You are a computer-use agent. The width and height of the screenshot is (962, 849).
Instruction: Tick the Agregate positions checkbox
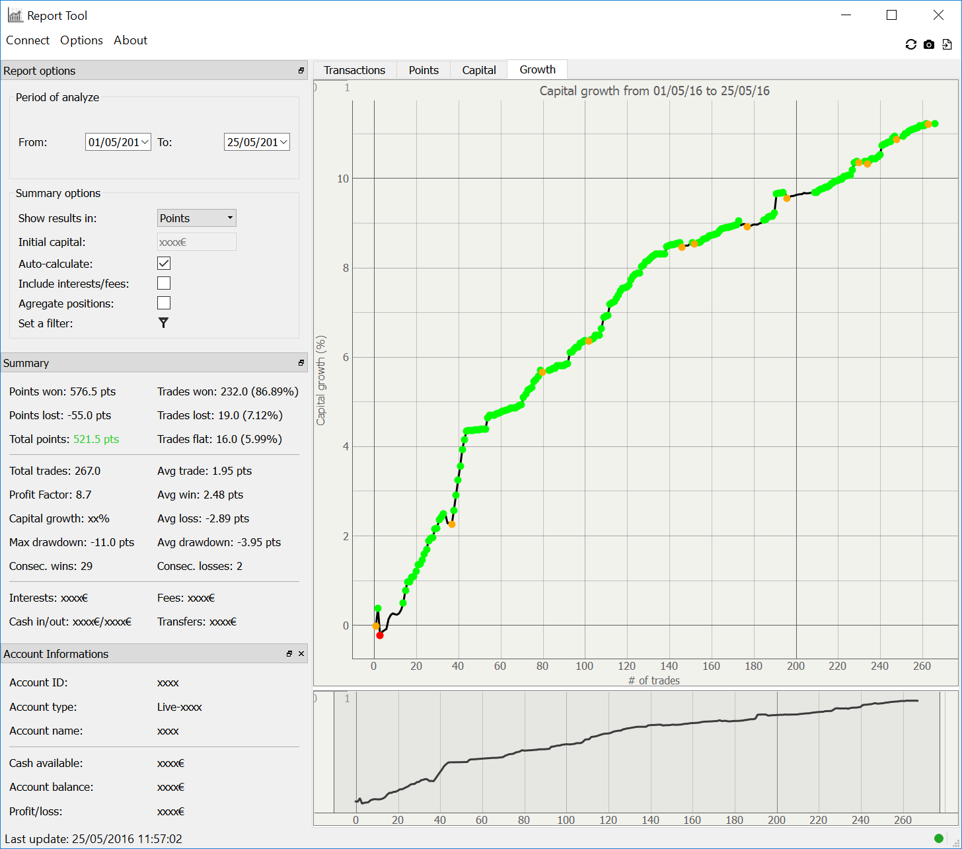tap(164, 303)
